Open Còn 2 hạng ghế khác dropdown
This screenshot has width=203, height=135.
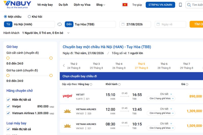click(x=161, y=99)
